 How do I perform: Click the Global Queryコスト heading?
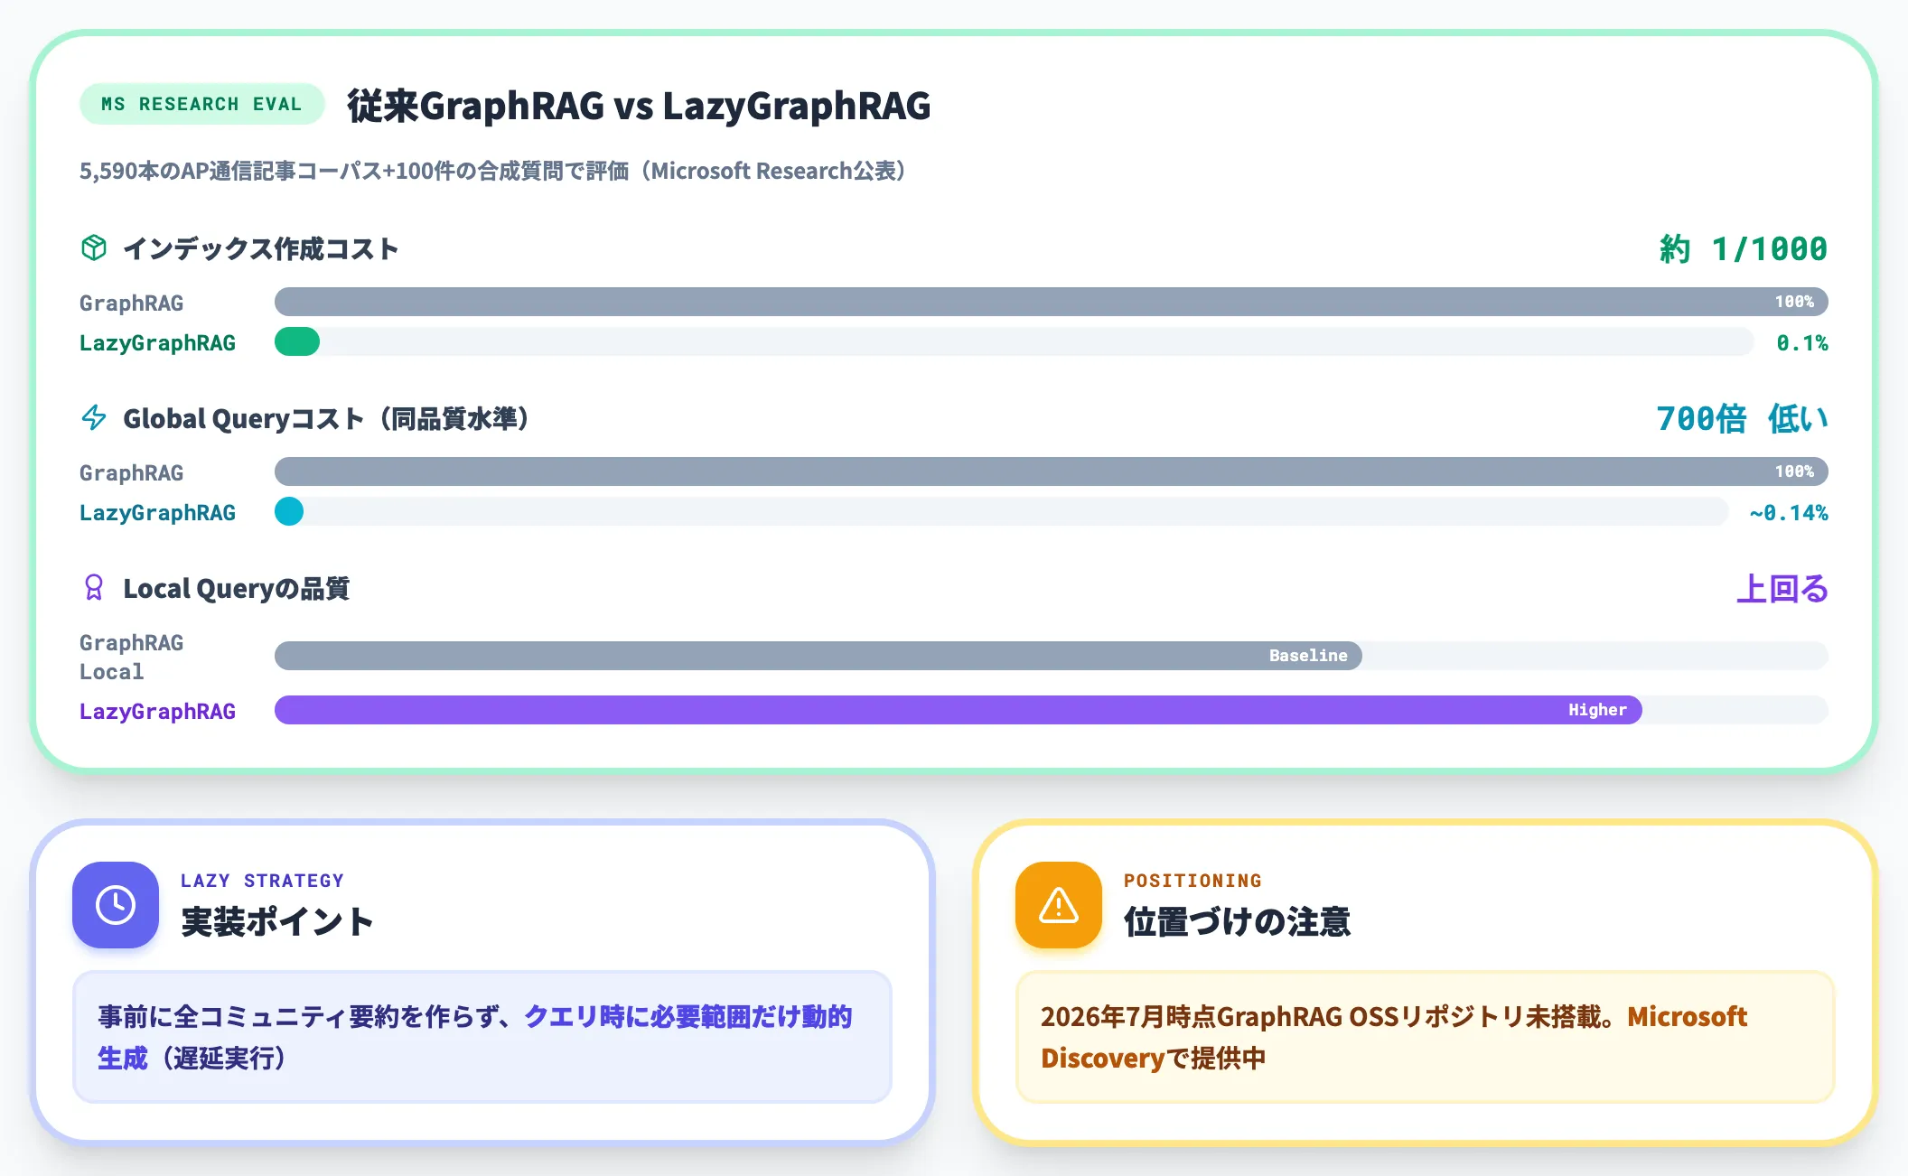[x=326, y=418]
